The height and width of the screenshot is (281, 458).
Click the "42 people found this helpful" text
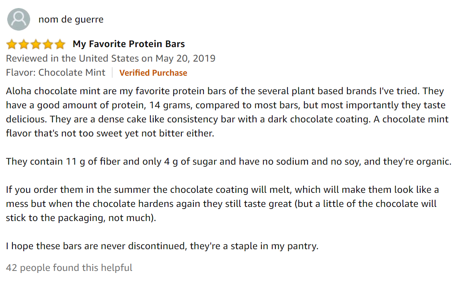(69, 267)
